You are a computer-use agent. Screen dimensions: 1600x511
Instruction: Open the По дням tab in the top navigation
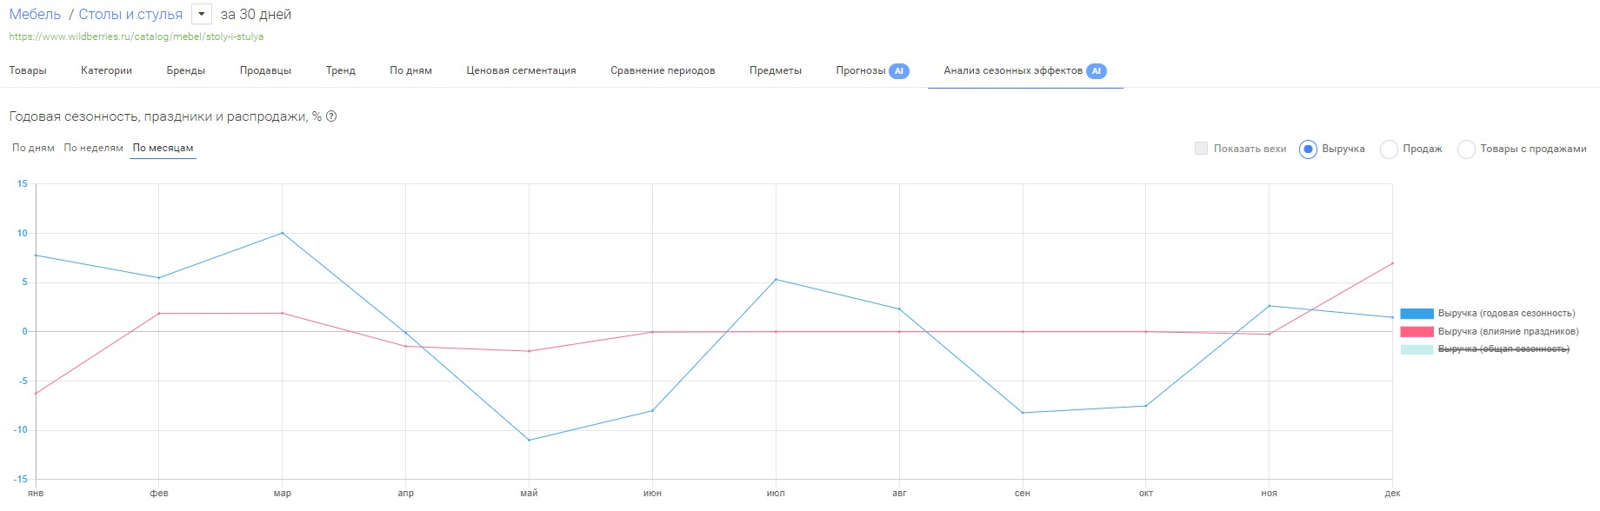(x=410, y=70)
